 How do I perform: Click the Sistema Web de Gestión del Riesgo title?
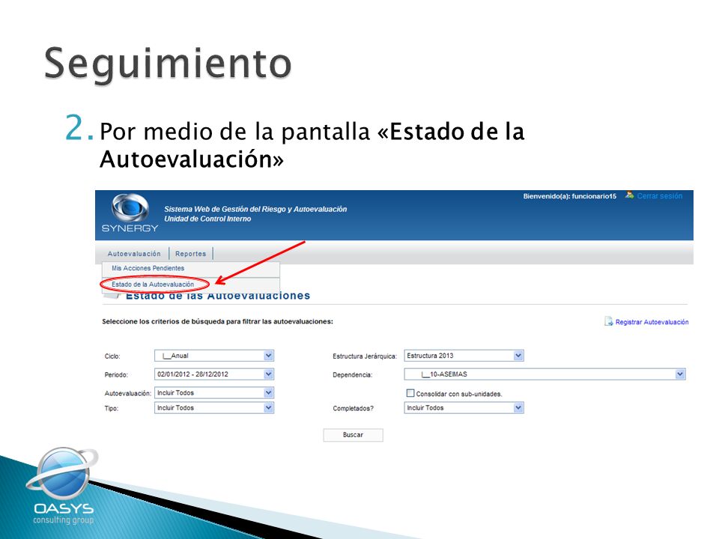[255, 209]
